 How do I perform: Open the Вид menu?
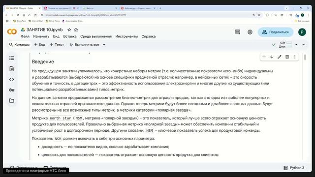(56, 36)
